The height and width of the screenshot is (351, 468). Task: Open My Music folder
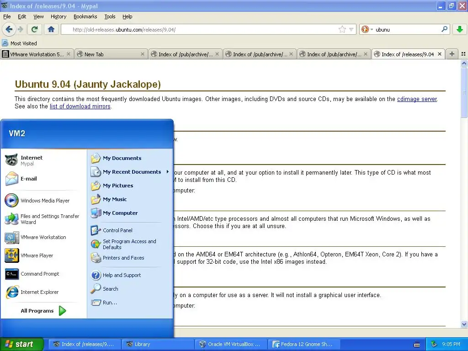click(x=130, y=199)
